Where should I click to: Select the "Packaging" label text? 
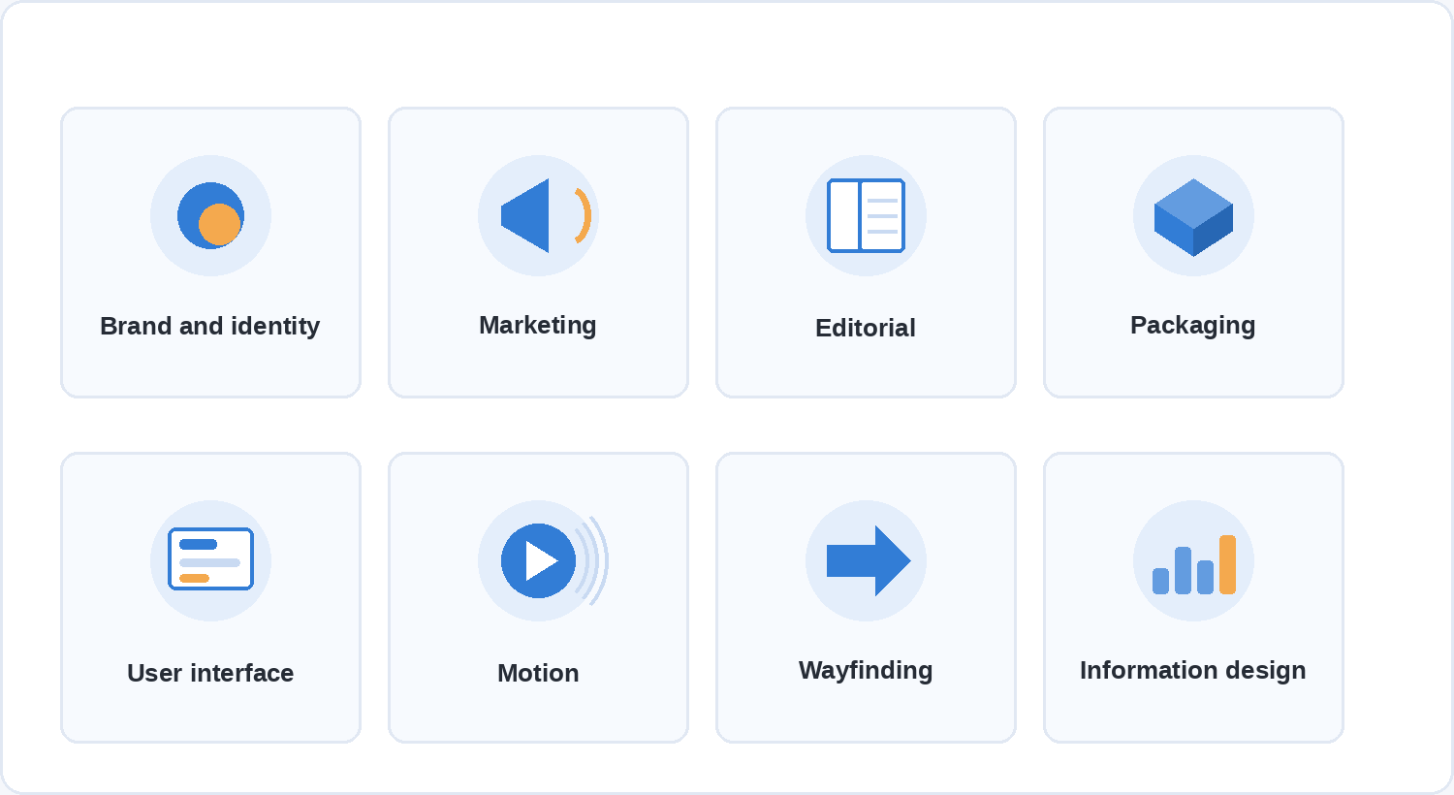1193,325
